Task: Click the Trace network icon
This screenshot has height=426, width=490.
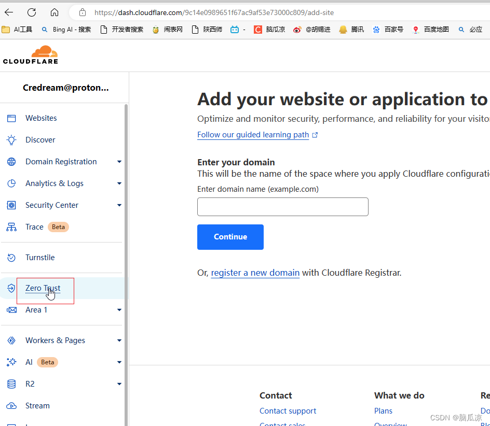Action: tap(11, 227)
